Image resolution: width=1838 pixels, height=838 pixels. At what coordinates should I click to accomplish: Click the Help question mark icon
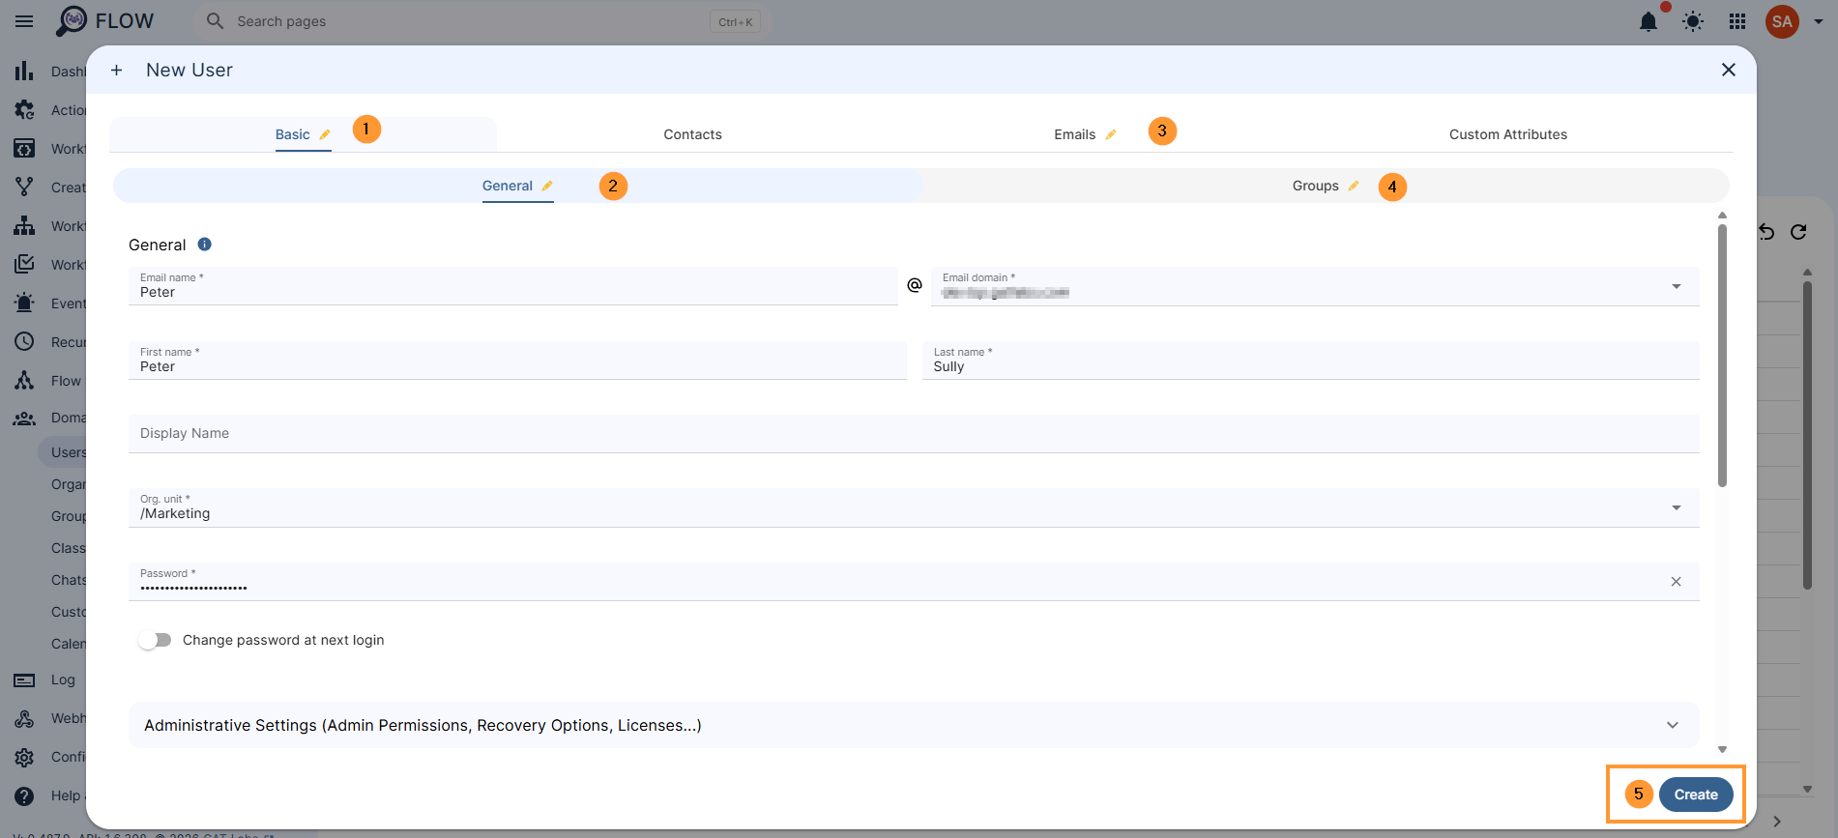coord(24,795)
